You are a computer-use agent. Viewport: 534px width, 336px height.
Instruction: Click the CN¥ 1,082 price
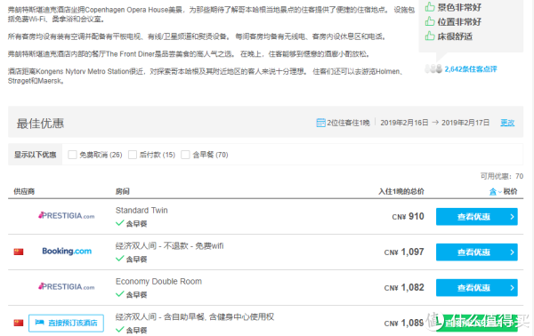click(x=404, y=288)
